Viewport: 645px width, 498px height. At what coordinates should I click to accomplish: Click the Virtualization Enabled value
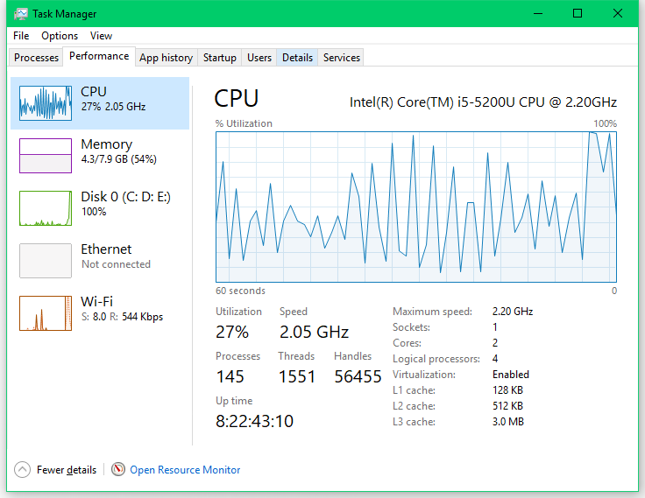[511, 375]
